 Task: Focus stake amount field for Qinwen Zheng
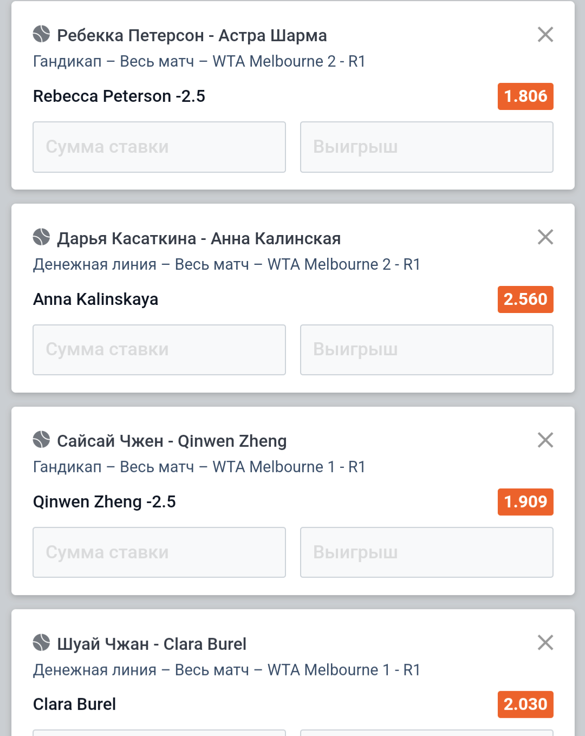[159, 552]
